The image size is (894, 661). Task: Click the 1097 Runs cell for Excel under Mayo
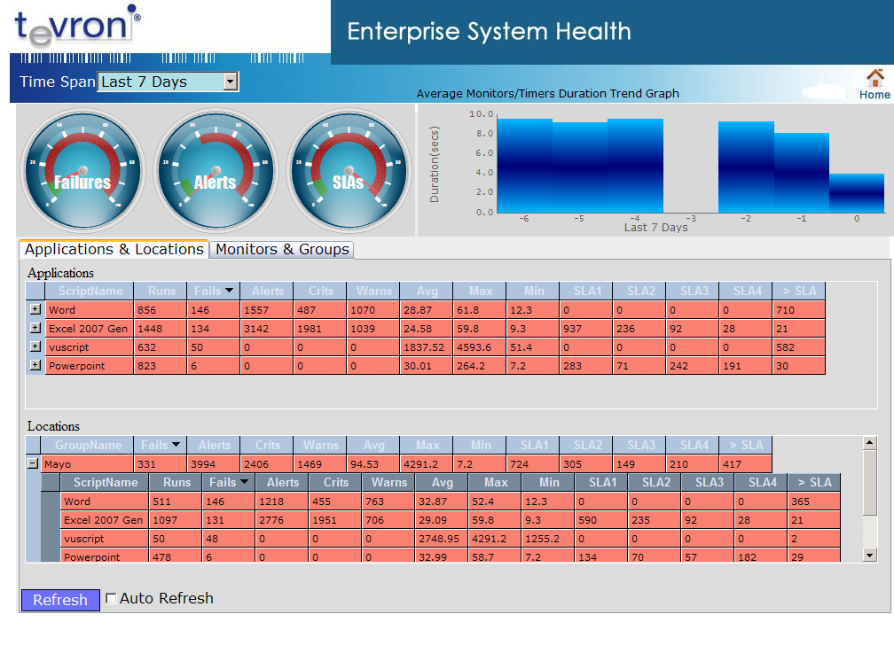coord(176,520)
